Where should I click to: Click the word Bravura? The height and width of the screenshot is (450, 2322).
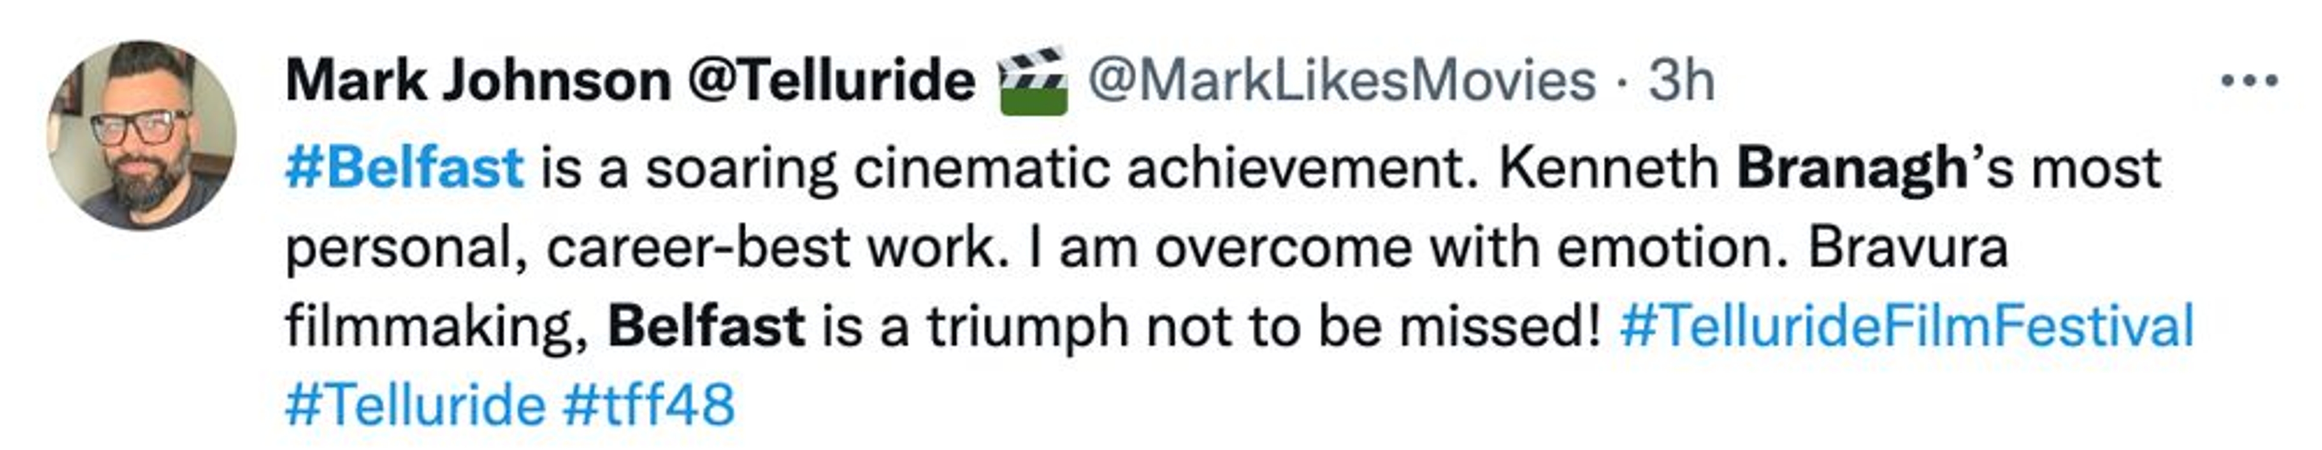[1908, 248]
